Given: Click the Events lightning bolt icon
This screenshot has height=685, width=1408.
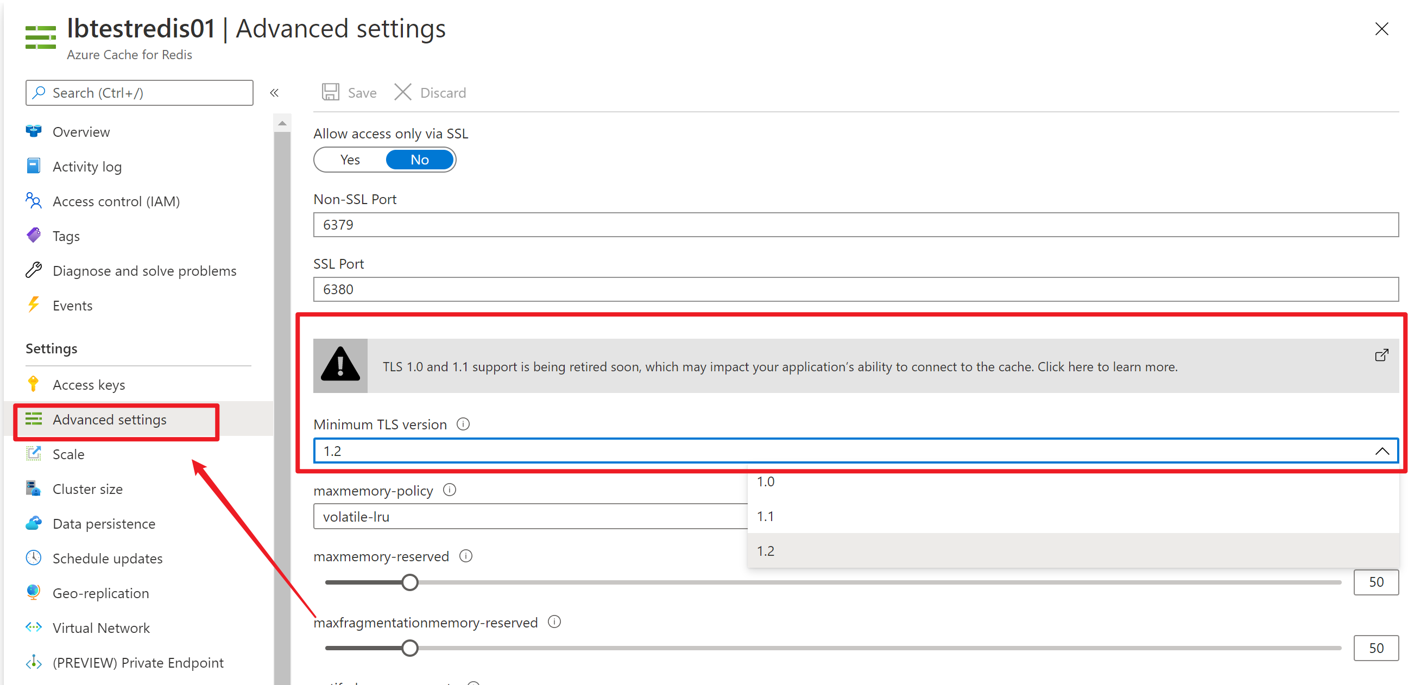Looking at the screenshot, I should click(33, 305).
